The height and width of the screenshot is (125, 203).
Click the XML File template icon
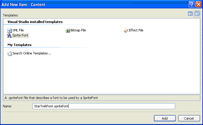click(x=10, y=31)
